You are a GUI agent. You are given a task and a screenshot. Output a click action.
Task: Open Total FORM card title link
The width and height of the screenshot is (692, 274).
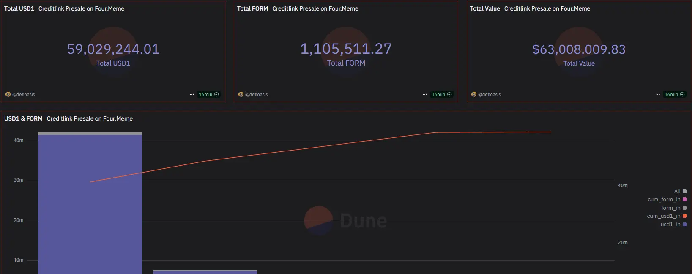(x=252, y=8)
